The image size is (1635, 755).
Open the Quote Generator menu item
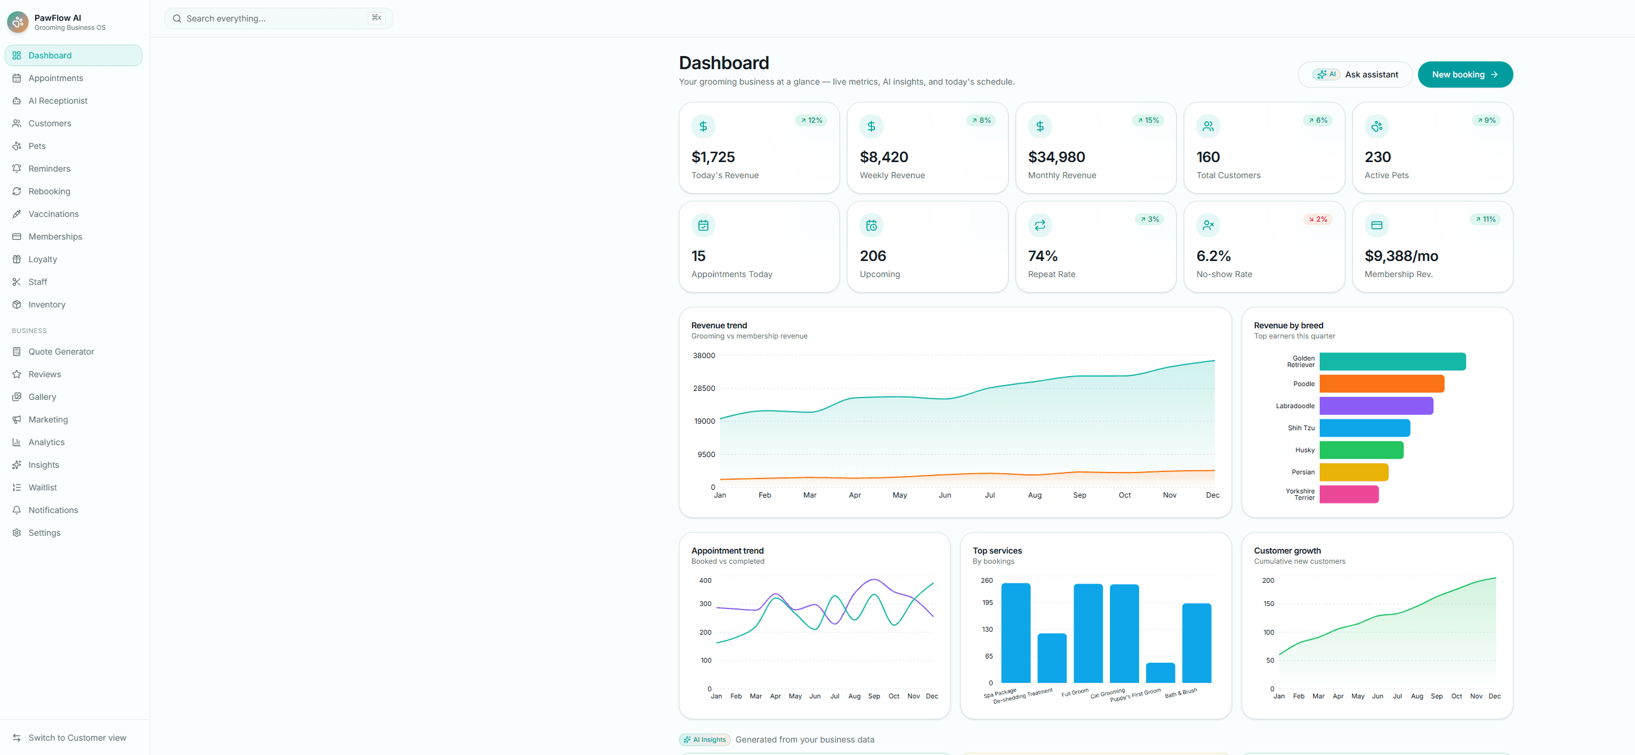point(74,352)
